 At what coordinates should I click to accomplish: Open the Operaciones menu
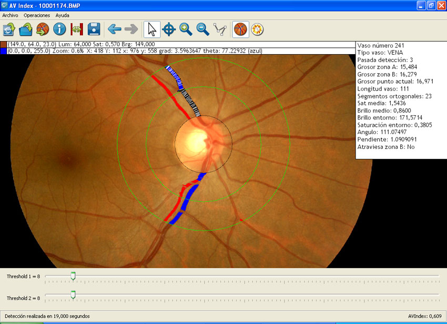click(37, 15)
